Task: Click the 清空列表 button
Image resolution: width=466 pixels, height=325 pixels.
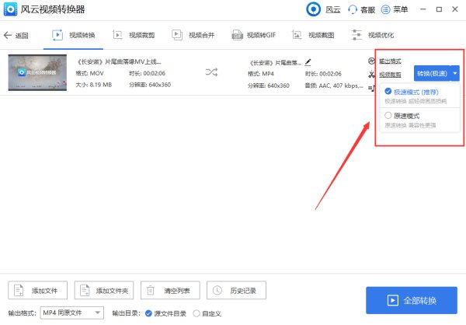Action: pos(170,290)
